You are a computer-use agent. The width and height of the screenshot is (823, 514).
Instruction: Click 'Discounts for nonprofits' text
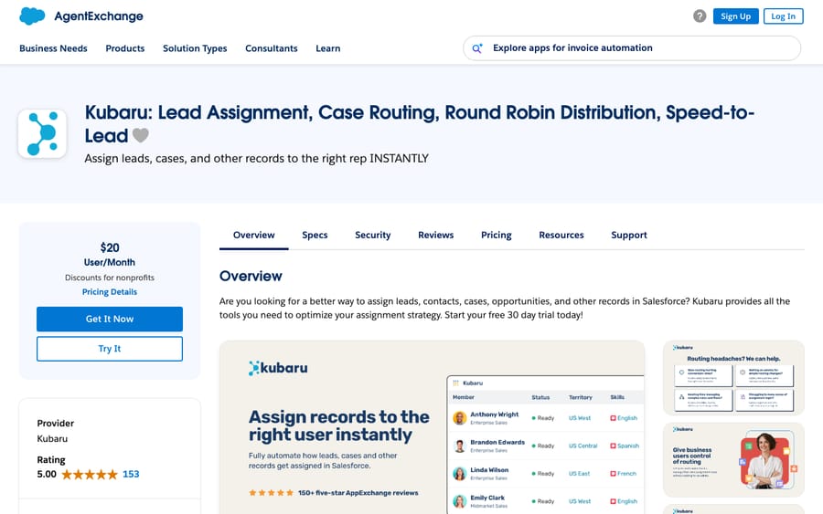[110, 278]
